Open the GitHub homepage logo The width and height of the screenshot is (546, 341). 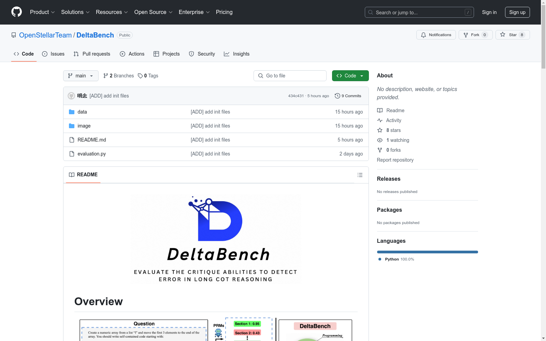pos(16,12)
